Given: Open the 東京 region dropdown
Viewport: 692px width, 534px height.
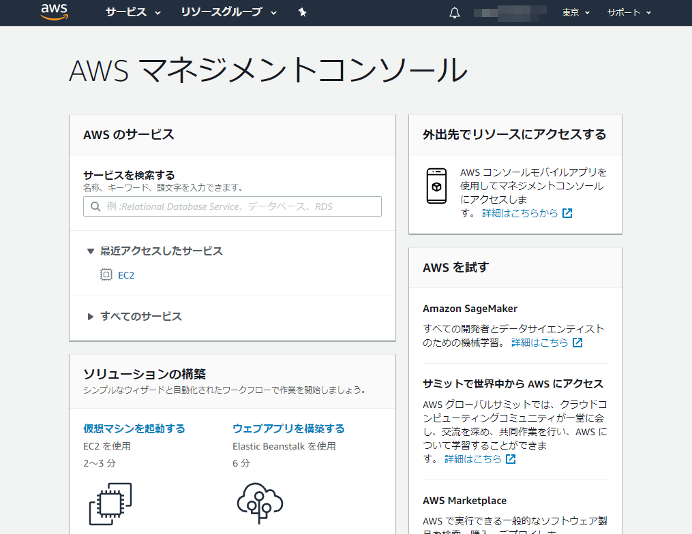Looking at the screenshot, I should [x=576, y=13].
